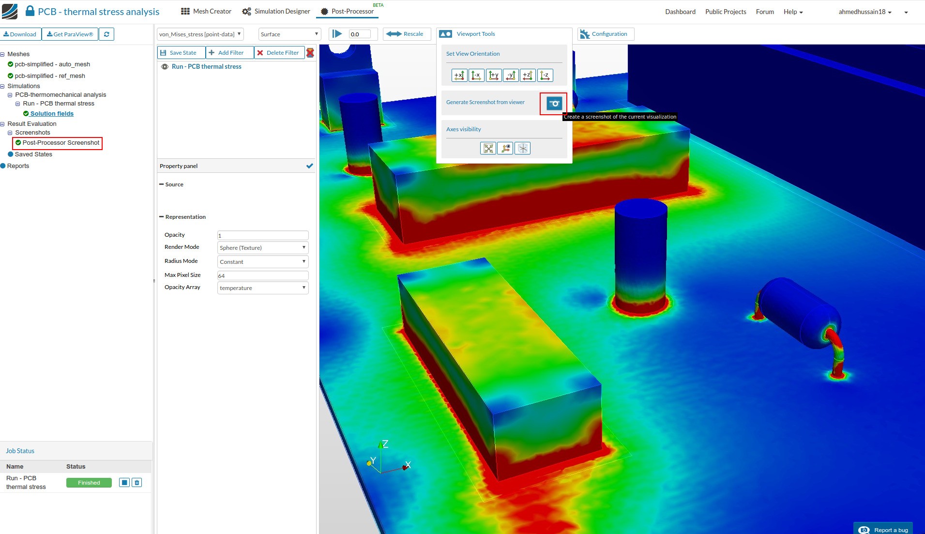Click the lock icon beside the project title
Image resolution: width=925 pixels, height=534 pixels.
30,11
